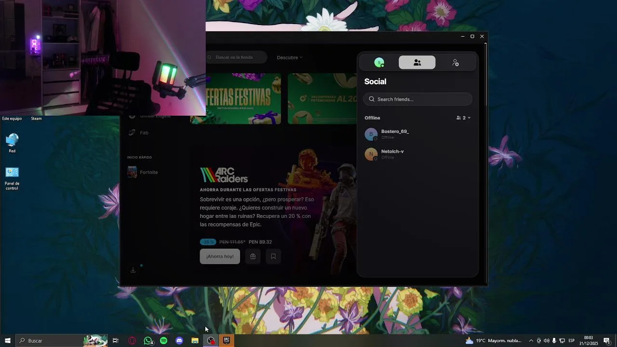This screenshot has width=617, height=347.
Task: Click the Fab sidebar icon
Action: tap(132, 133)
